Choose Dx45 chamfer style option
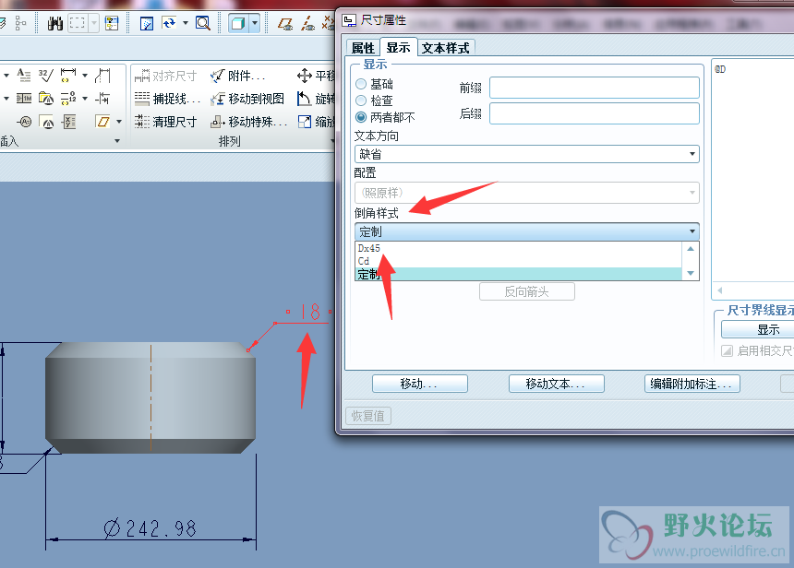This screenshot has height=568, width=794. point(519,248)
